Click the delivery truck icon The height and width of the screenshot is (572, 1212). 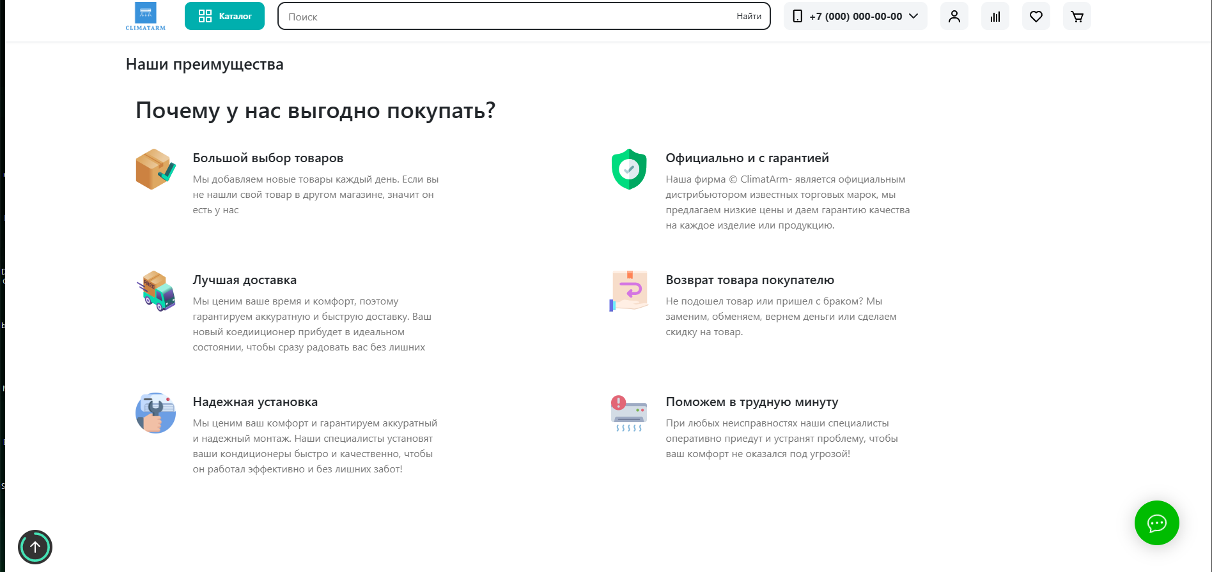coord(155,291)
